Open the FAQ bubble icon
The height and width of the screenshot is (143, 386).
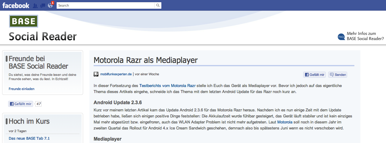click(341, 37)
